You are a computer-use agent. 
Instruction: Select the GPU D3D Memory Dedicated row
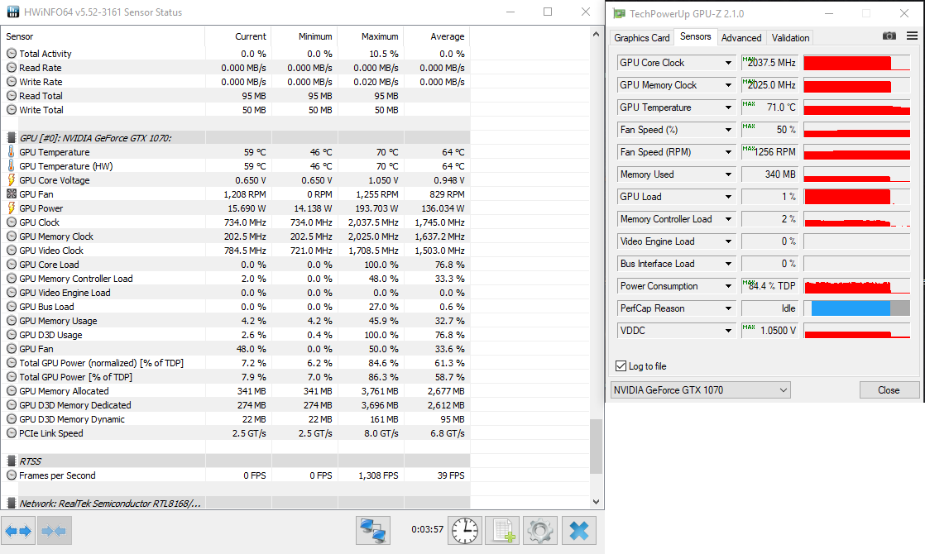(236, 405)
